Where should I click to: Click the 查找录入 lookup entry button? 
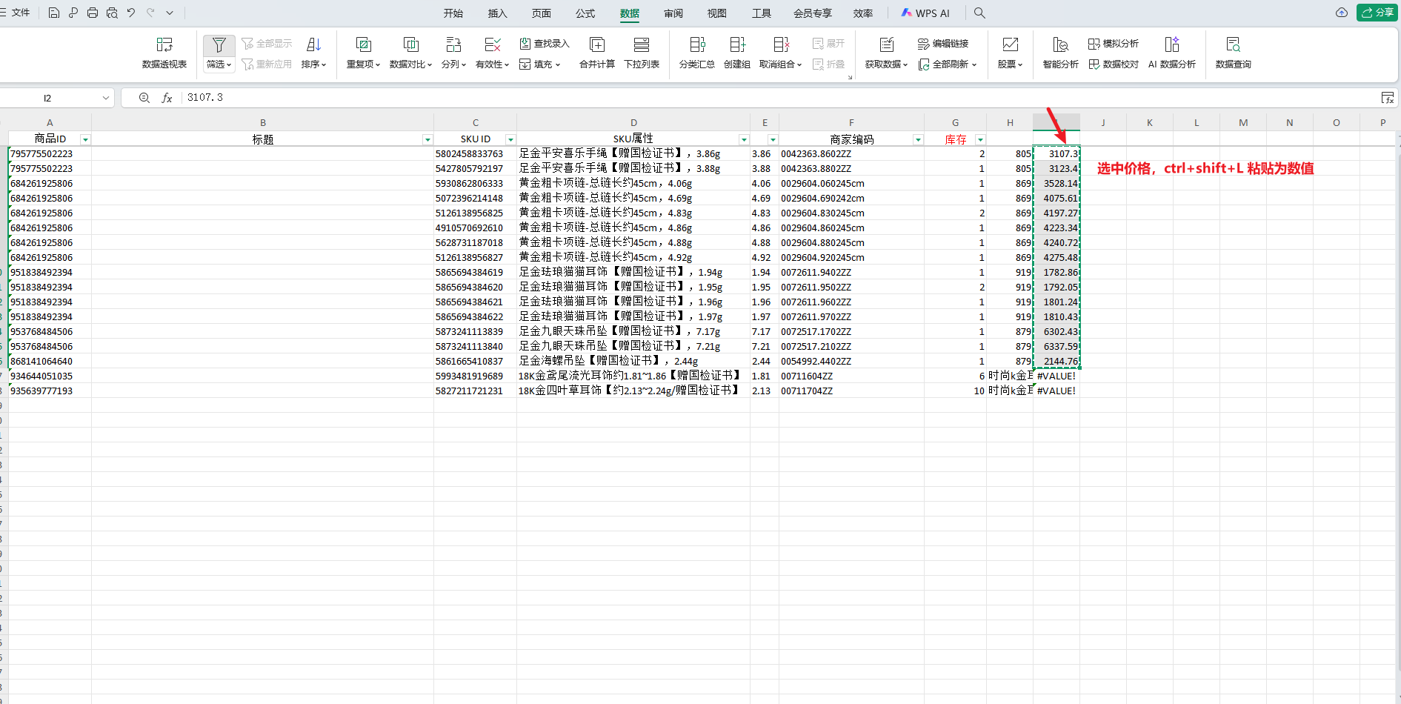(x=545, y=44)
